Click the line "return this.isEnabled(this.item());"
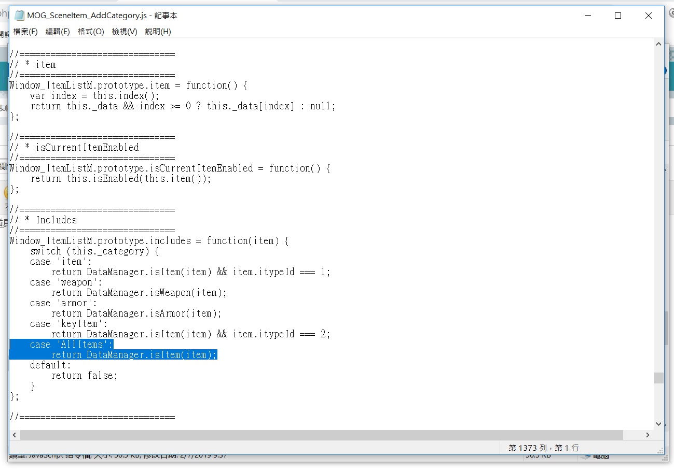The height and width of the screenshot is (471, 674). 121,179
